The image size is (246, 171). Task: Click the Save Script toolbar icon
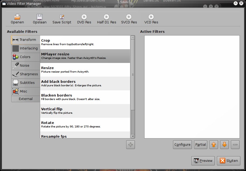pos(62,19)
